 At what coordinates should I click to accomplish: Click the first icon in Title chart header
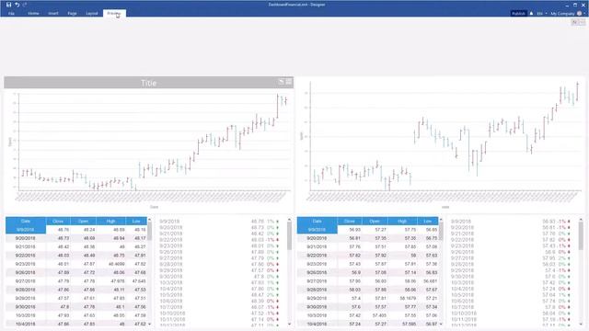(x=282, y=82)
